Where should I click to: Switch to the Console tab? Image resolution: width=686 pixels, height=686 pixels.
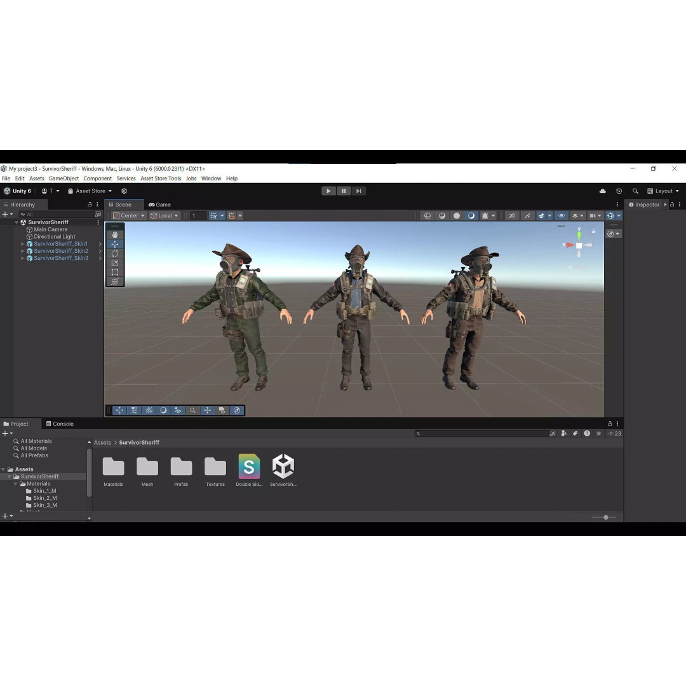tap(60, 424)
